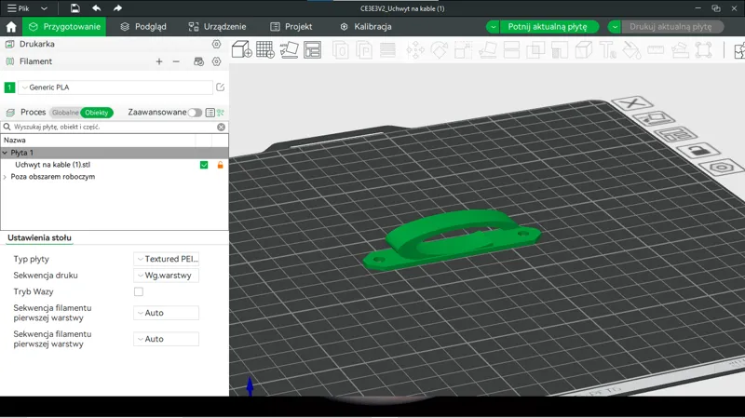Viewport: 745px width, 418px height.
Task: Click plate auto orient icon on bed
Action: [x=654, y=118]
